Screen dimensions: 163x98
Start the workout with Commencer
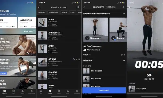pos(104,90)
